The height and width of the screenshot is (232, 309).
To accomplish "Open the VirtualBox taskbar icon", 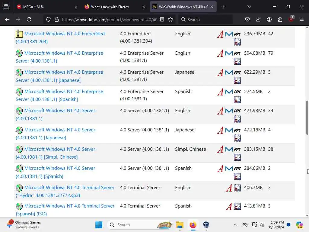I will click(206, 225).
